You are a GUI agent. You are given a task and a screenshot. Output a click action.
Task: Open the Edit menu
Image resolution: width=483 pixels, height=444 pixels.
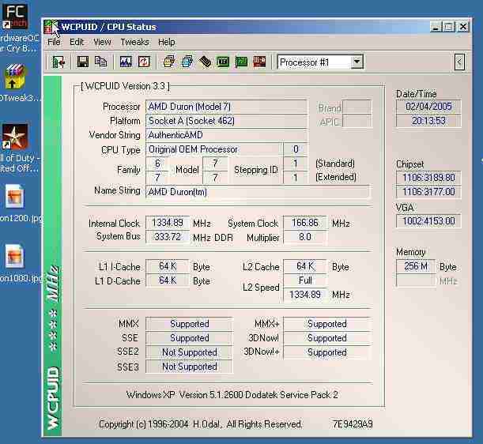[x=77, y=42]
